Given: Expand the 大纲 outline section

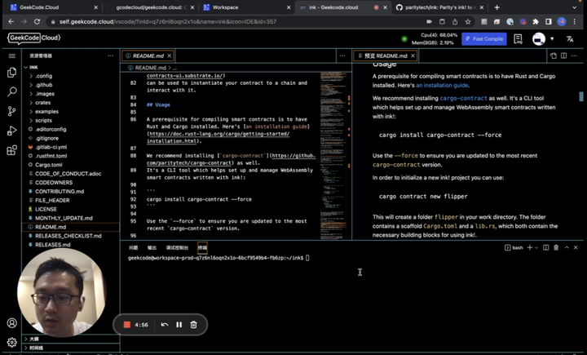Looking at the screenshot, I should pyautogui.click(x=33, y=339).
